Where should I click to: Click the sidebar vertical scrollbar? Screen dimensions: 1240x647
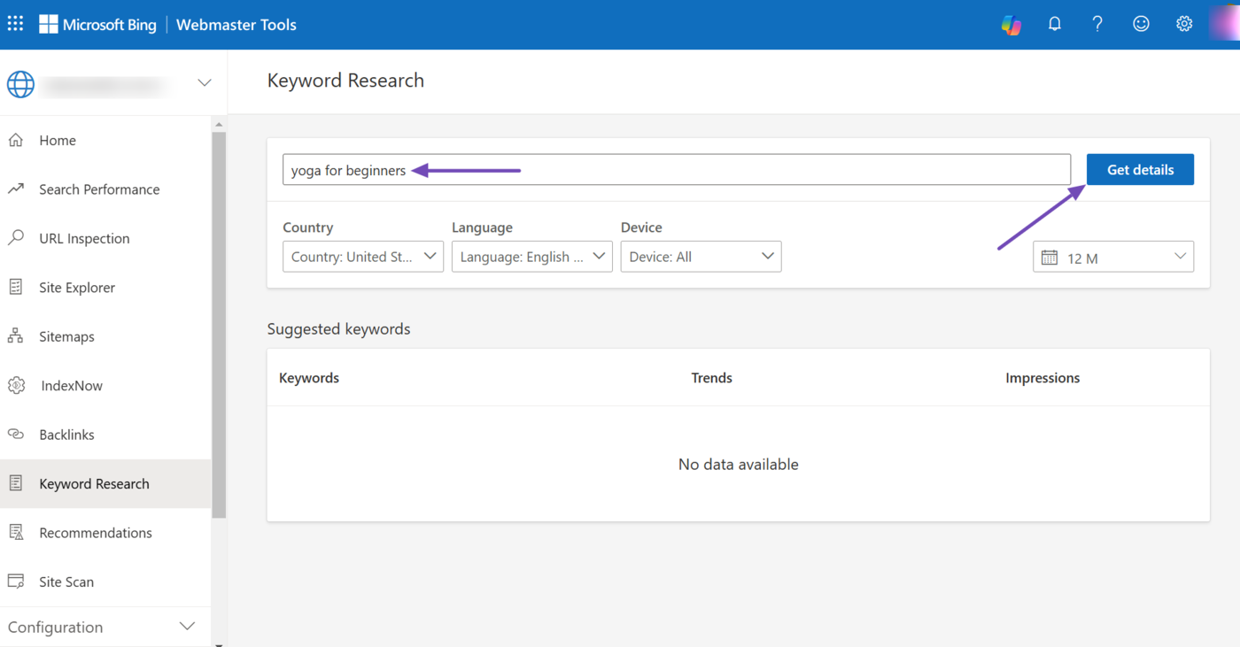pyautogui.click(x=219, y=323)
